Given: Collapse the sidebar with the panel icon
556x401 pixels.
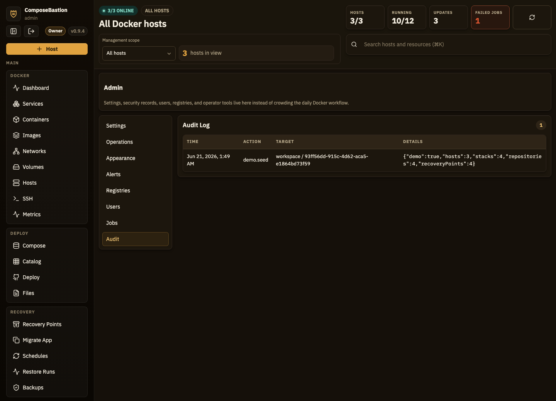Looking at the screenshot, I should 14,31.
